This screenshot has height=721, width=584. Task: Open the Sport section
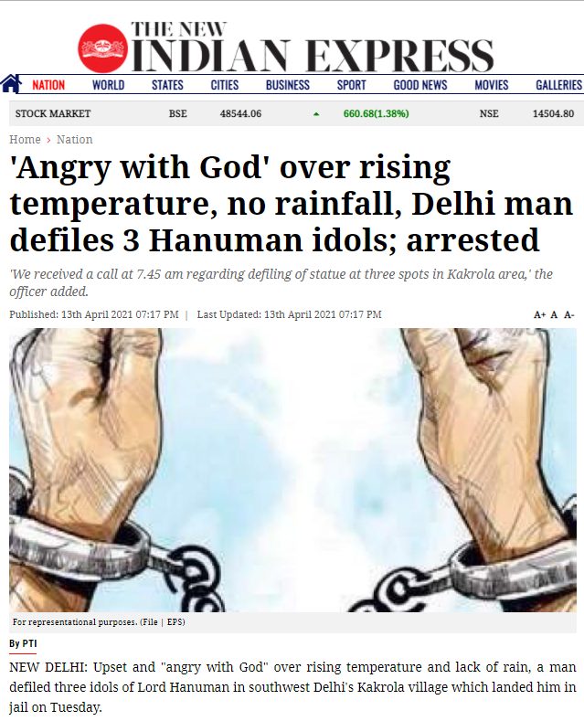[x=351, y=85]
